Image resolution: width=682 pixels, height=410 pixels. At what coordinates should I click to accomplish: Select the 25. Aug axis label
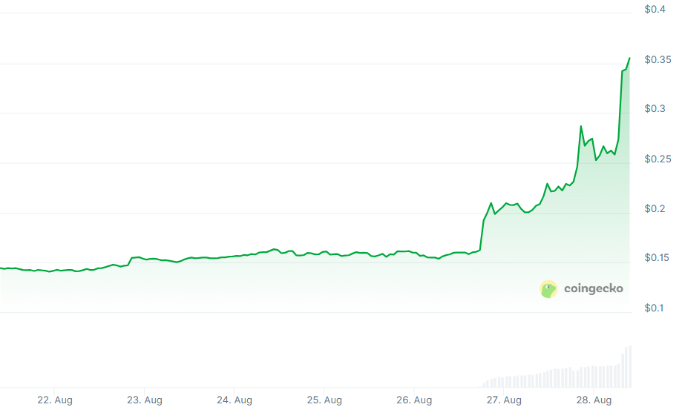pyautogui.click(x=324, y=400)
